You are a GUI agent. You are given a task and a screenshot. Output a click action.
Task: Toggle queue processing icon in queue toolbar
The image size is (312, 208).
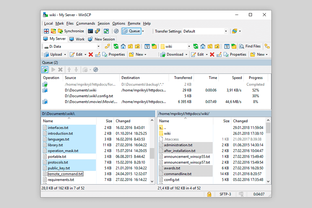tap(45, 70)
